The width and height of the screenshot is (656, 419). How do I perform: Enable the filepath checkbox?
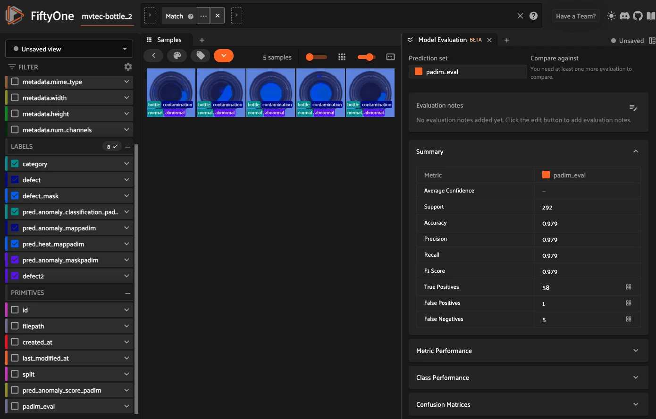[15, 326]
